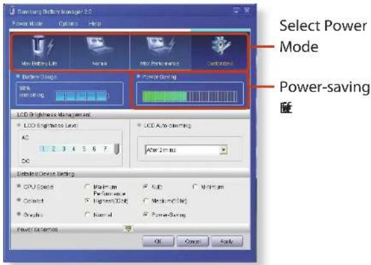Image resolution: width=371 pixels, height=265 pixels.
Task: Open the Help menu
Action: (95, 24)
